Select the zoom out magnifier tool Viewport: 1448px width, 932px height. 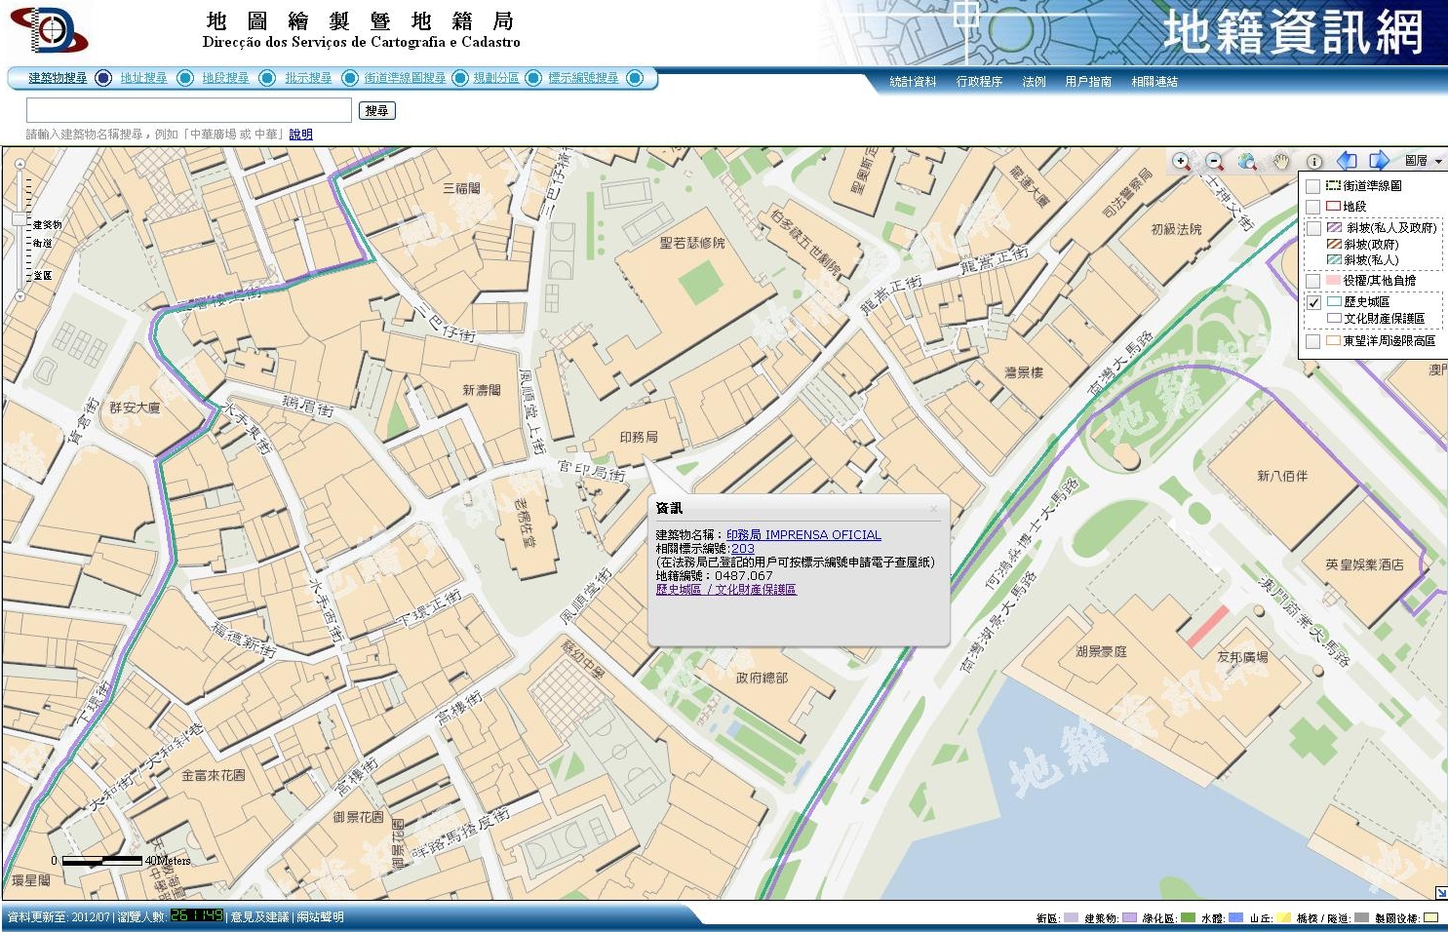[x=1214, y=162]
